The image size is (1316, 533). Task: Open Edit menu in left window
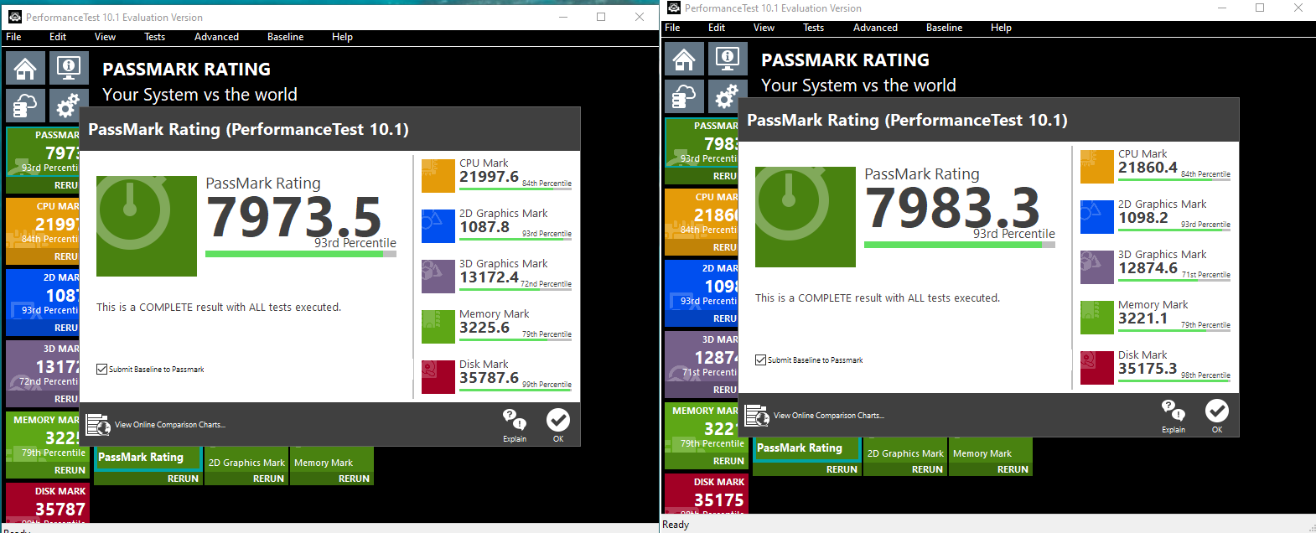[x=58, y=37]
